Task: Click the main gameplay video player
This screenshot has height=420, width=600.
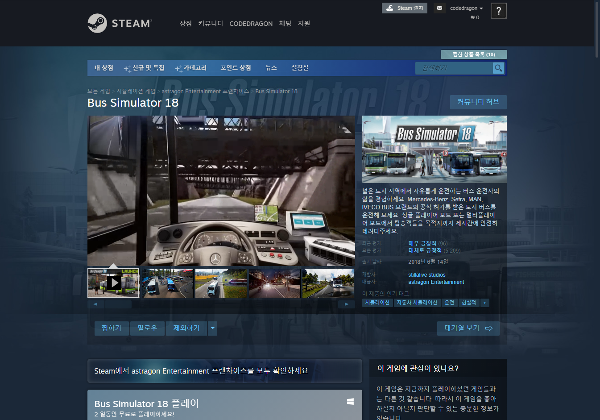Action: (x=221, y=191)
